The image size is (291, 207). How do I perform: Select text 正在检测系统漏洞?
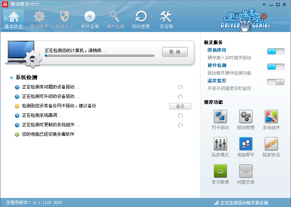42,115
